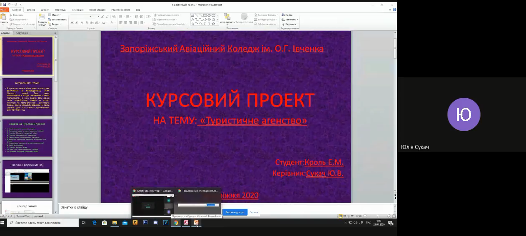Screen dimensions: 526x236
Task: Open the Replace (Заменить) dropdown
Action: [290, 20]
